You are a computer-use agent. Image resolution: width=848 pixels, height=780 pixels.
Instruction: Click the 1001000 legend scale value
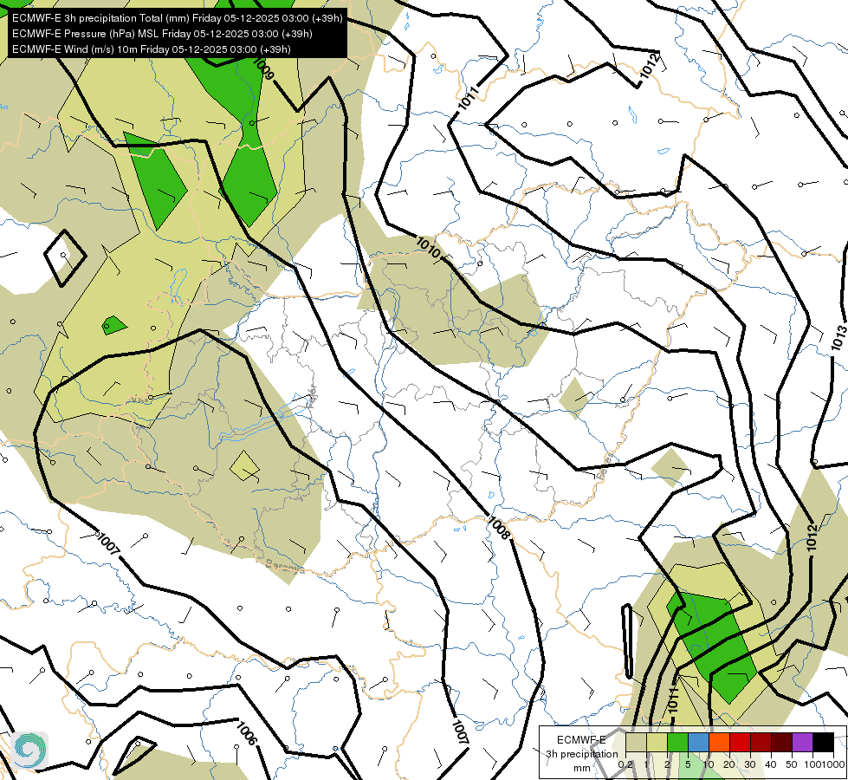click(x=824, y=764)
